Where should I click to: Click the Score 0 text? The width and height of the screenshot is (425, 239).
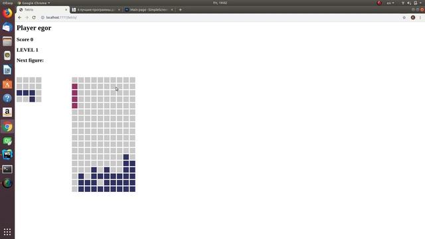click(25, 40)
